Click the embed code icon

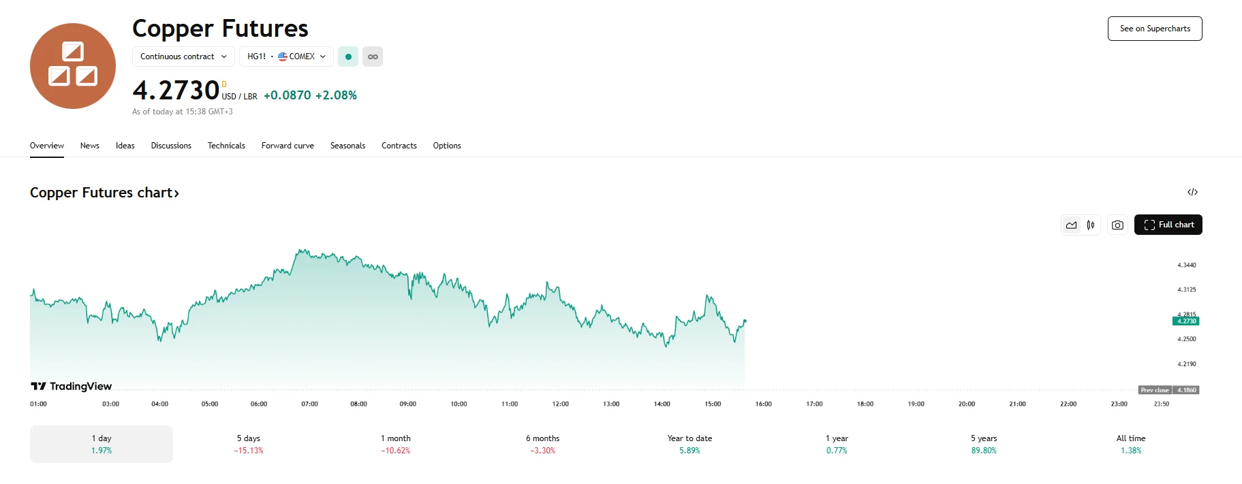pyautogui.click(x=1192, y=192)
